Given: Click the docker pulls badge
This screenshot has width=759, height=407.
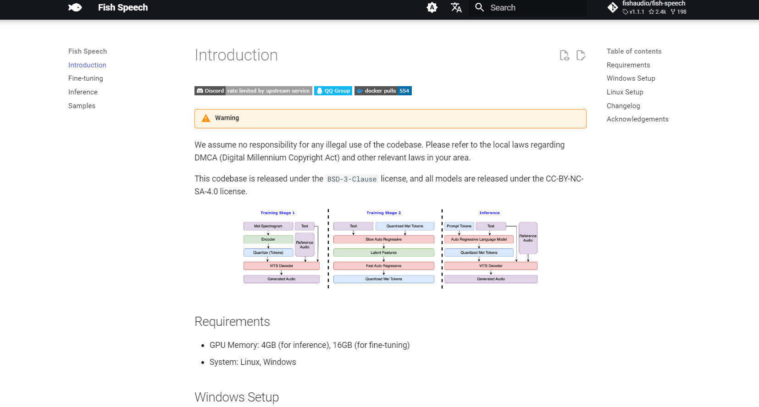Looking at the screenshot, I should pos(383,91).
